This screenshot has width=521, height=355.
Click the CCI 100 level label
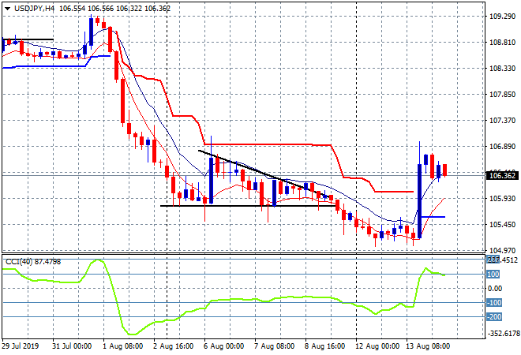(492, 275)
